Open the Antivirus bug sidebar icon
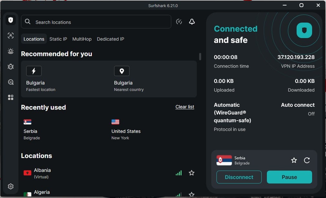This screenshot has height=198, width=326. tap(11, 66)
